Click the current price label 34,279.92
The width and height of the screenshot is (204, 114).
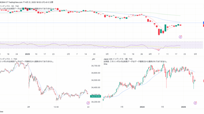(96, 96)
